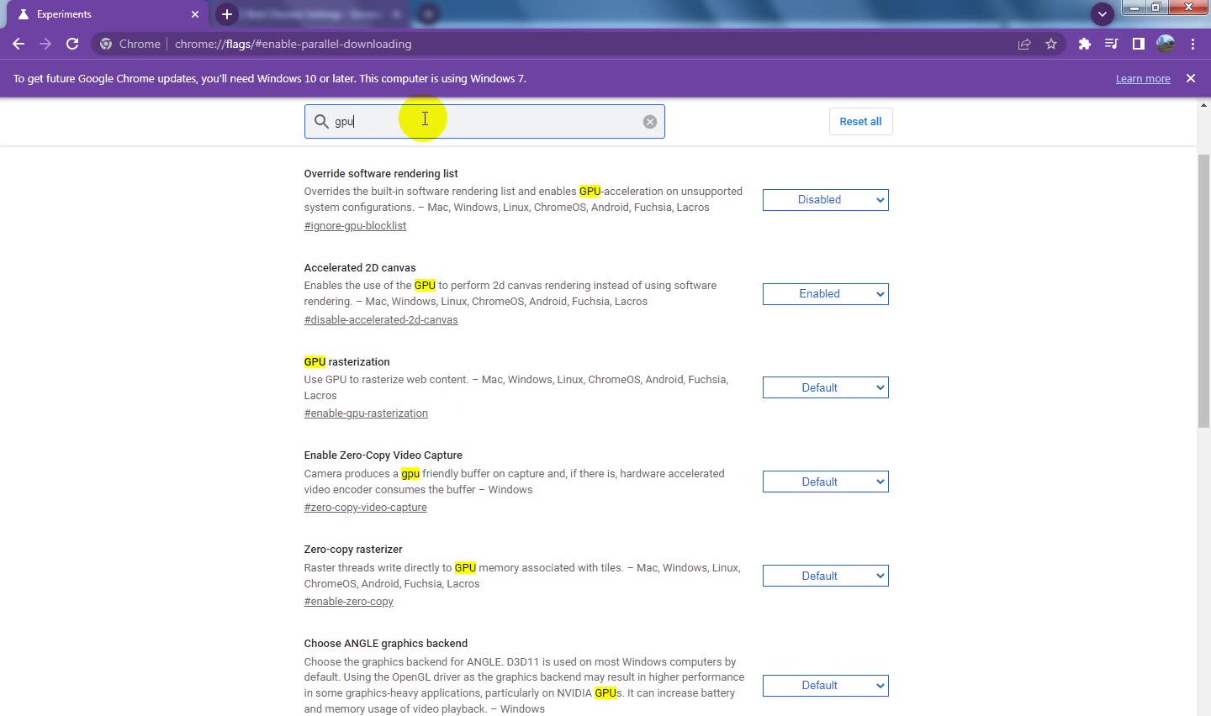The image size is (1211, 716).
Task: Open Accelerated 2D canvas Enabled dropdown
Action: [x=826, y=294]
